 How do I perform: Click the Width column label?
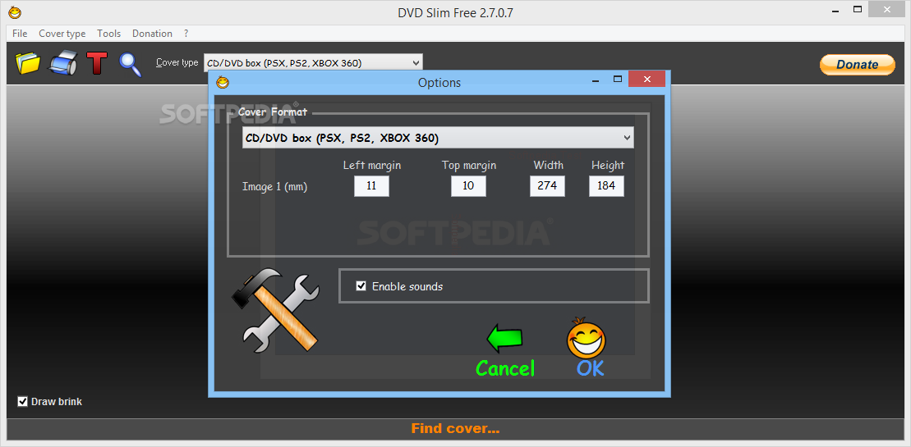pyautogui.click(x=549, y=165)
